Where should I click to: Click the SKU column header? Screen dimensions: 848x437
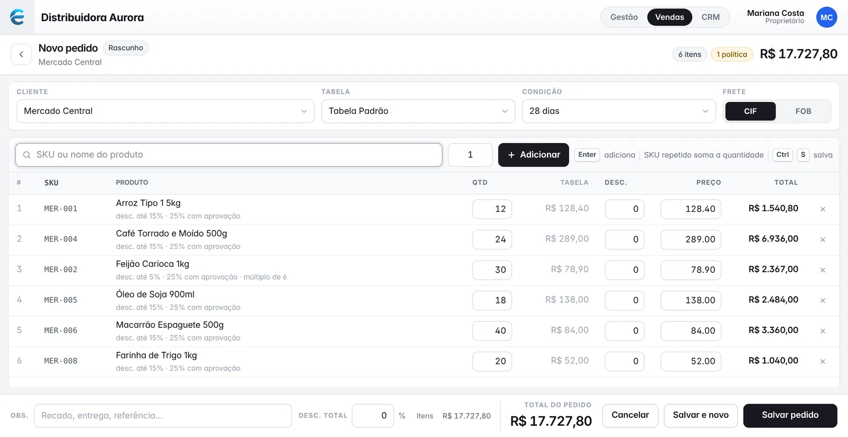(51, 183)
